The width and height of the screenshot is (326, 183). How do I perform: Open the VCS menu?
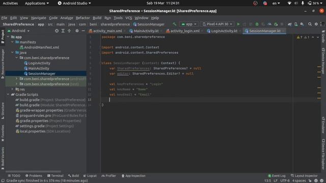tap(128, 18)
